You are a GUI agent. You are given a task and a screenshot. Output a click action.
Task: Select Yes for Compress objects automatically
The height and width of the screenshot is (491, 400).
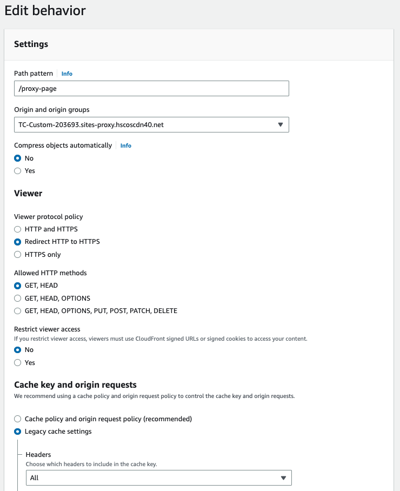(x=17, y=171)
